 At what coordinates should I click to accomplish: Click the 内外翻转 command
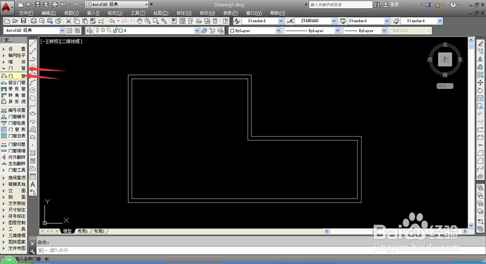(x=14, y=158)
